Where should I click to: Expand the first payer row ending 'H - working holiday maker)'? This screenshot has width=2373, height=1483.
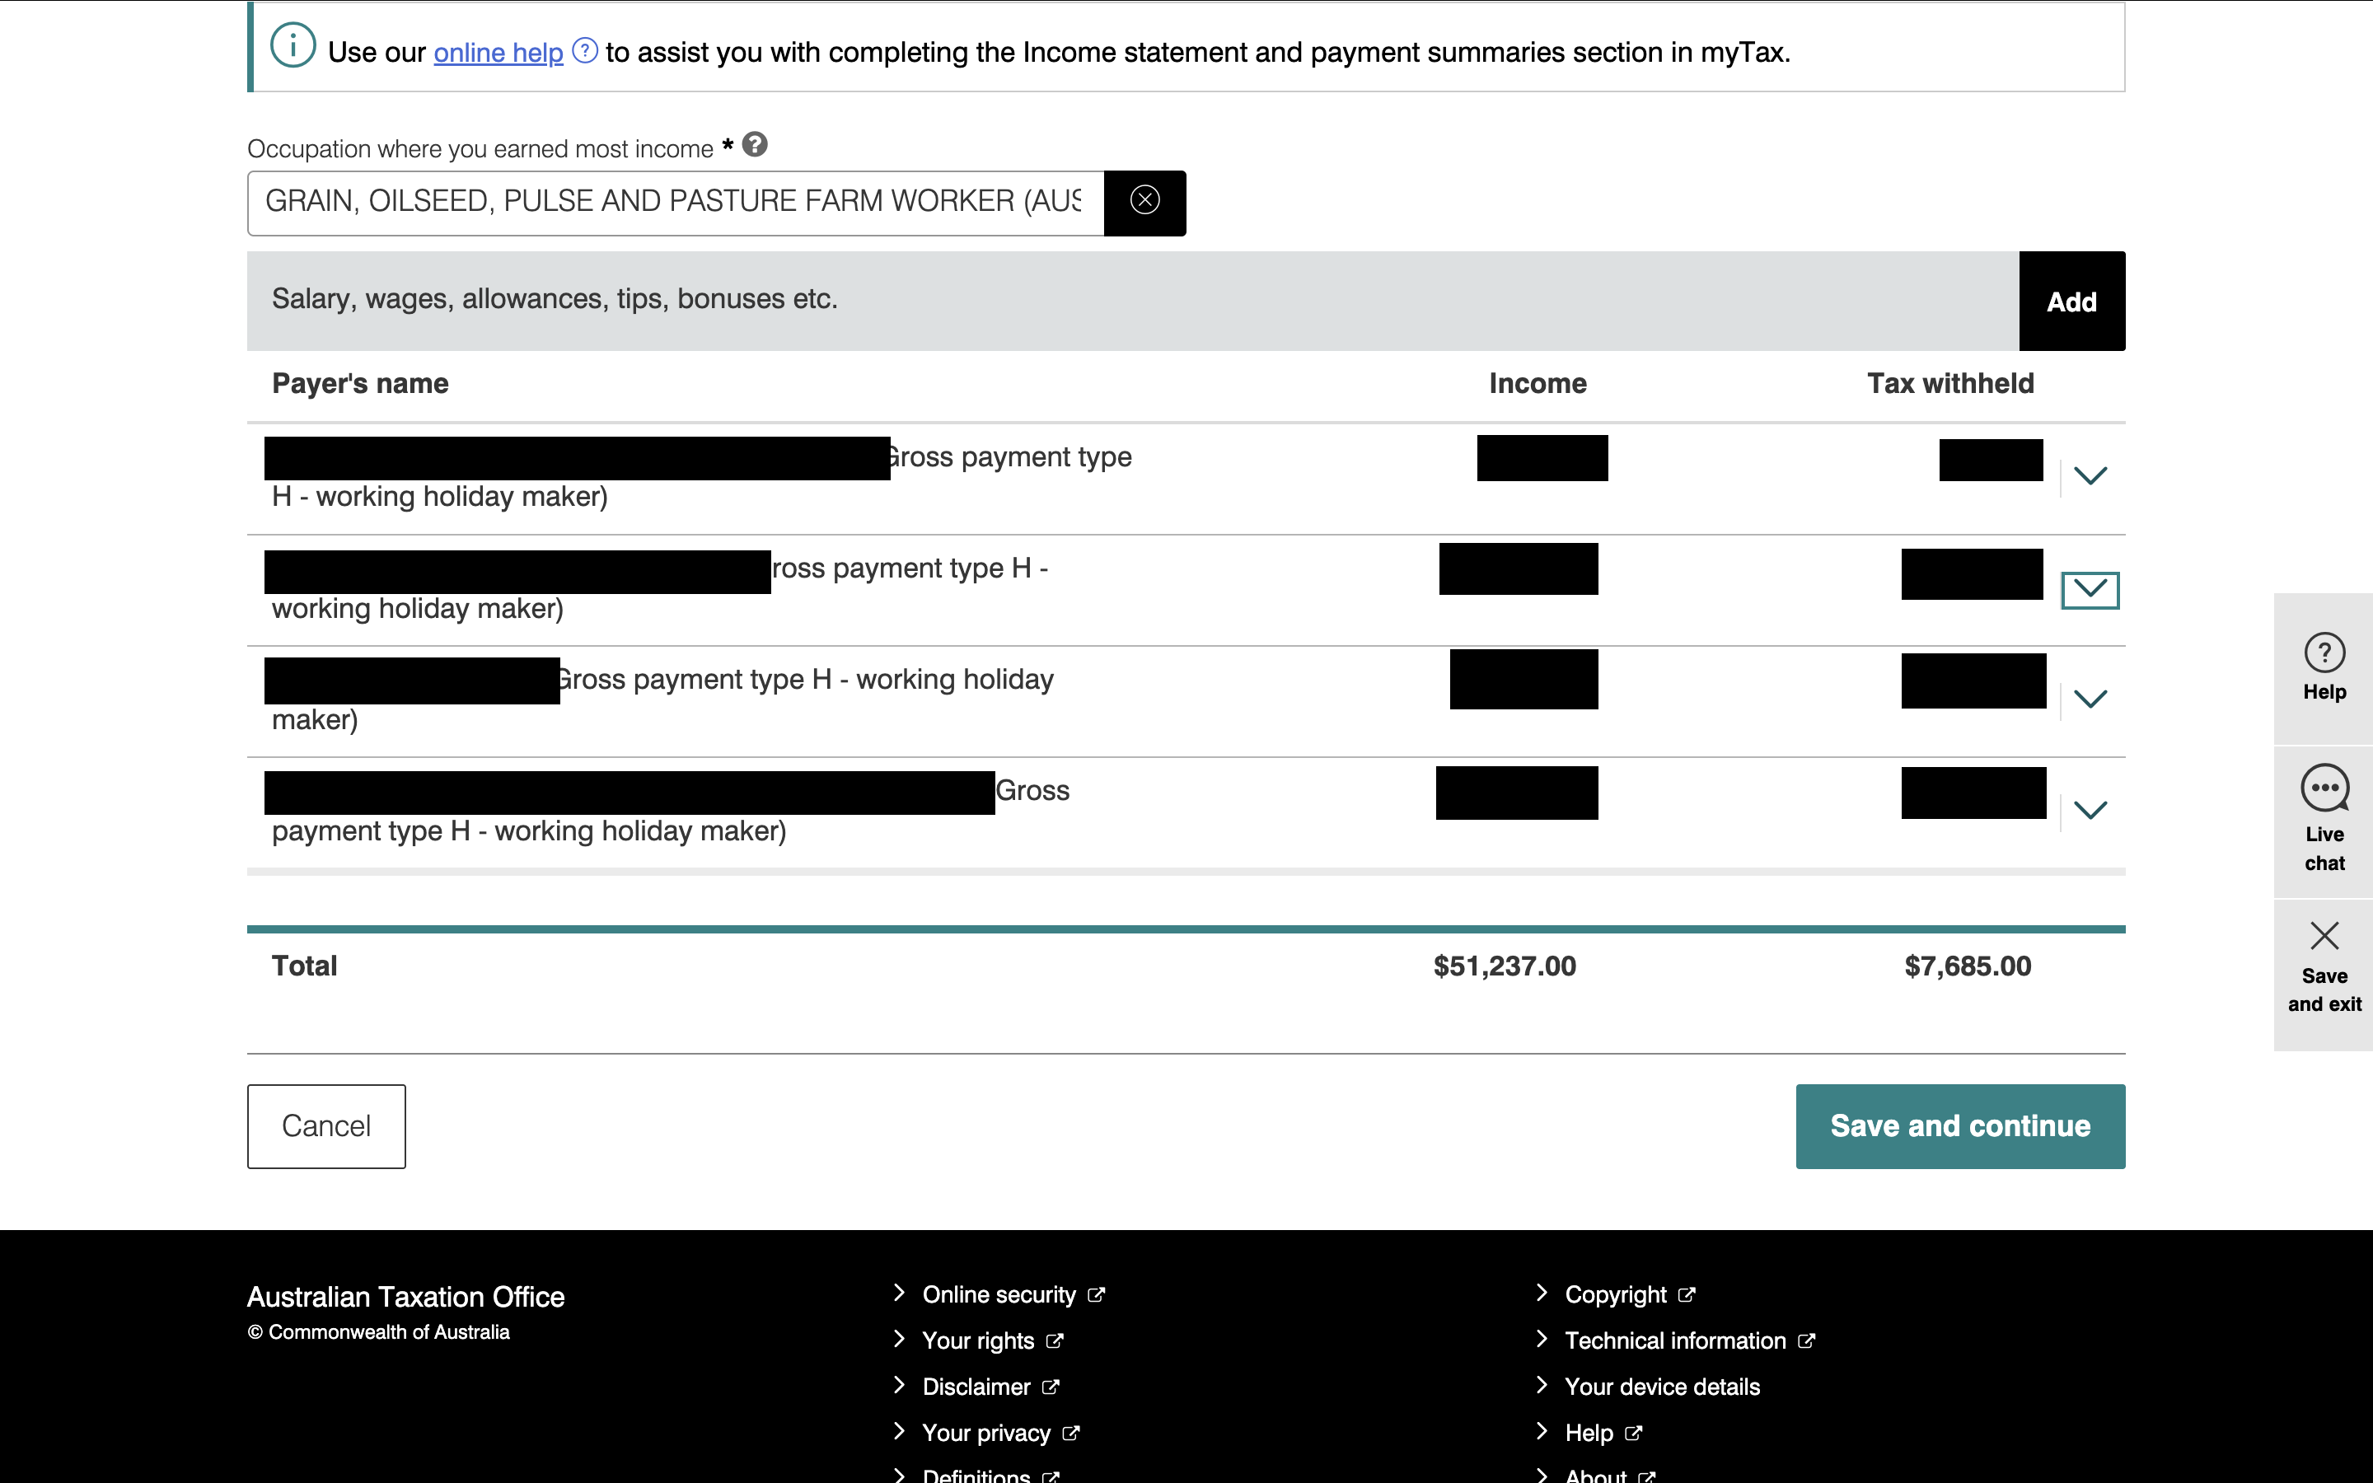2090,477
